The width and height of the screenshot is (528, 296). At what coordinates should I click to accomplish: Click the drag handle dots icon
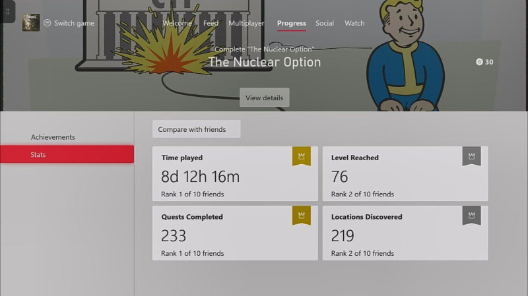[x=7, y=12]
